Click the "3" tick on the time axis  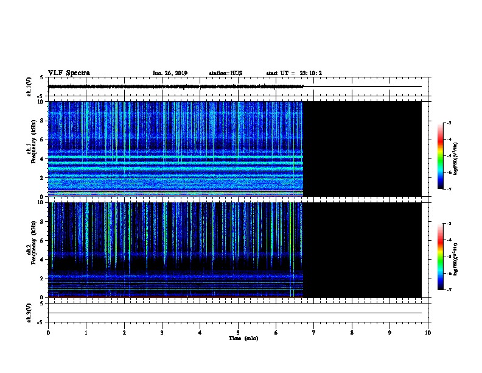point(162,333)
